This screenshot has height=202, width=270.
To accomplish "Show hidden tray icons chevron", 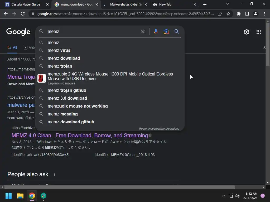I will pyautogui.click(x=224, y=196).
